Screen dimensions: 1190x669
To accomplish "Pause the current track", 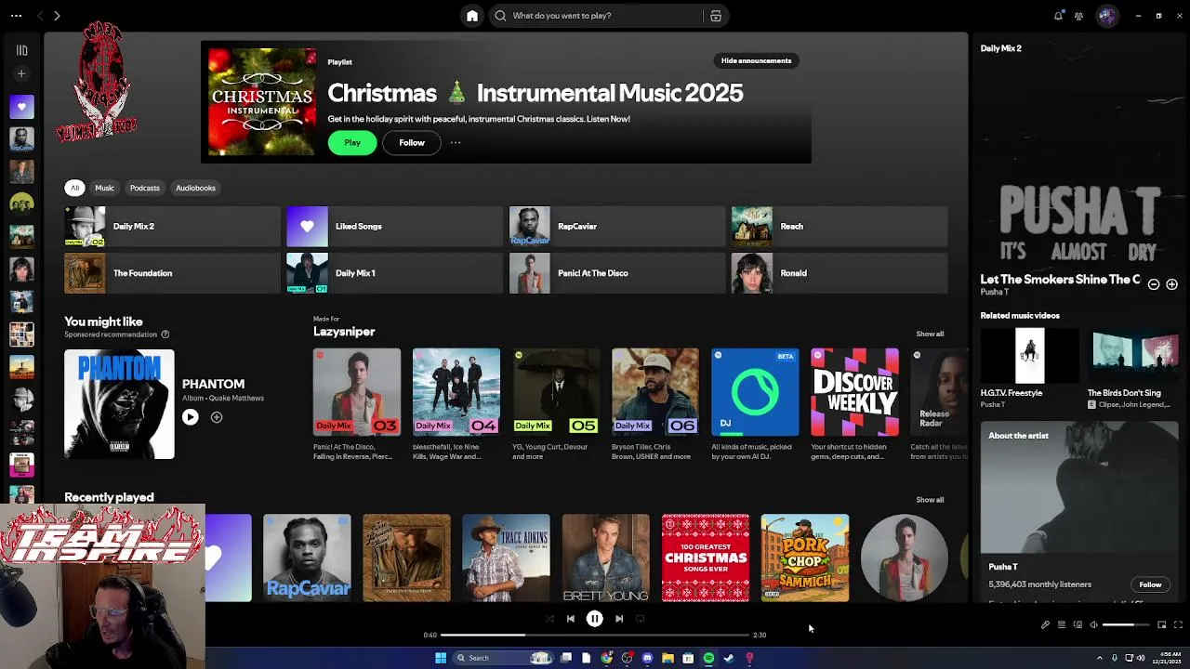I will point(595,619).
